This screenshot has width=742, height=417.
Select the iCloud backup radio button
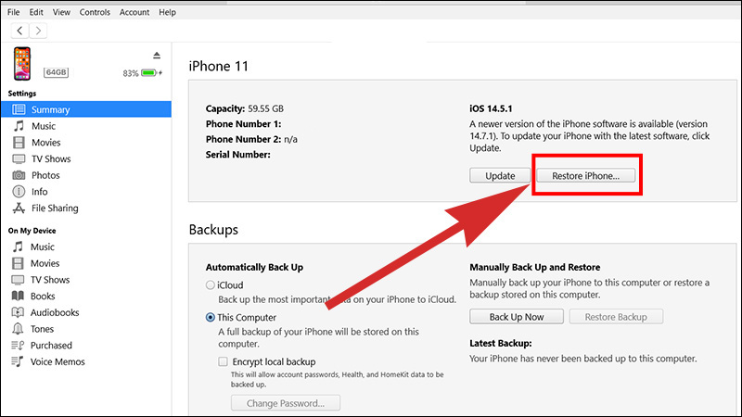pos(211,285)
